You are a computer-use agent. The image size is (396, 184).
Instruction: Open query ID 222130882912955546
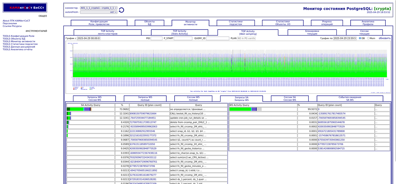point(142,131)
